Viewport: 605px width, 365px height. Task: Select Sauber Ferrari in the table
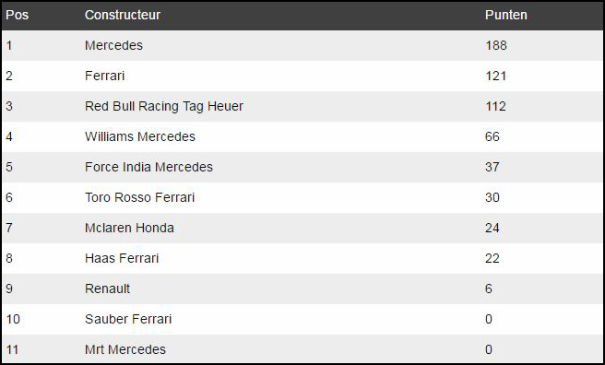pyautogui.click(x=128, y=320)
